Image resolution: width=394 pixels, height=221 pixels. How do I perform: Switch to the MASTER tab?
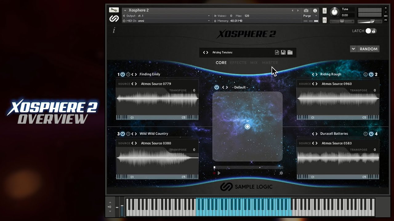270,63
